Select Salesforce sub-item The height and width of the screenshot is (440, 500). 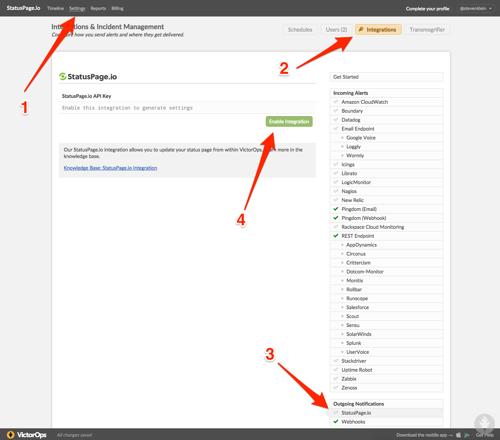pos(386,307)
